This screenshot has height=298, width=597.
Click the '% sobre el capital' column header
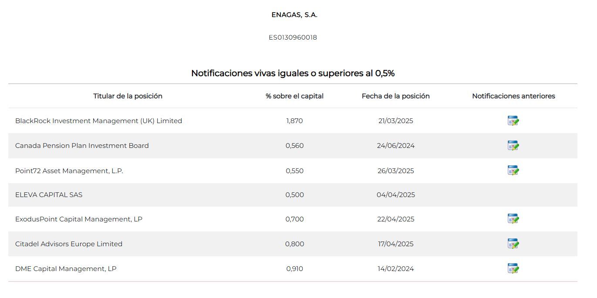click(x=294, y=96)
